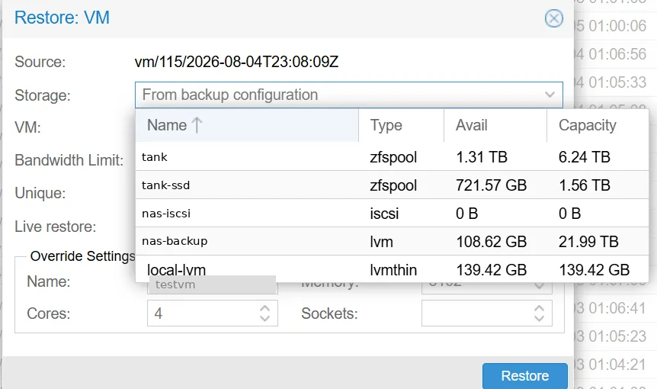Click the Storage combo box field
The image size is (657, 389).
[x=348, y=95]
